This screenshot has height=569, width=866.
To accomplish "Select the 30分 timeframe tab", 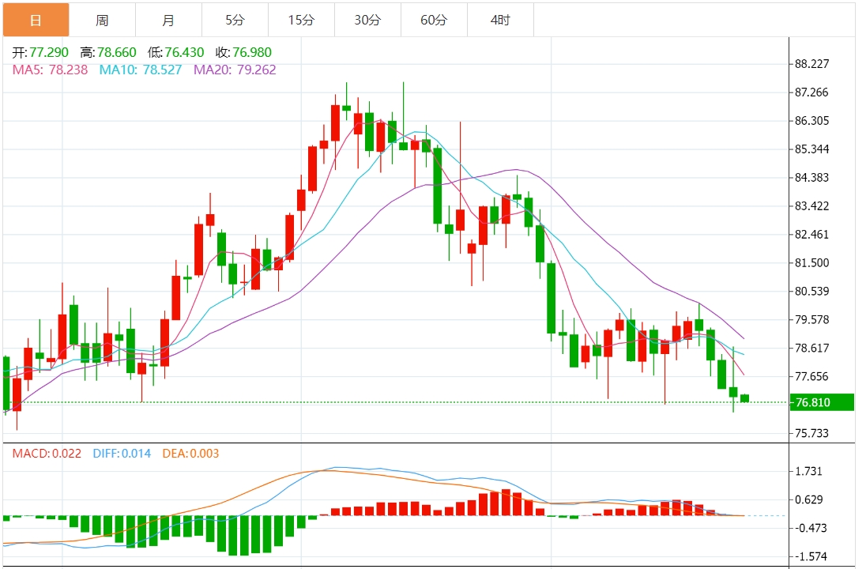I will tap(367, 21).
